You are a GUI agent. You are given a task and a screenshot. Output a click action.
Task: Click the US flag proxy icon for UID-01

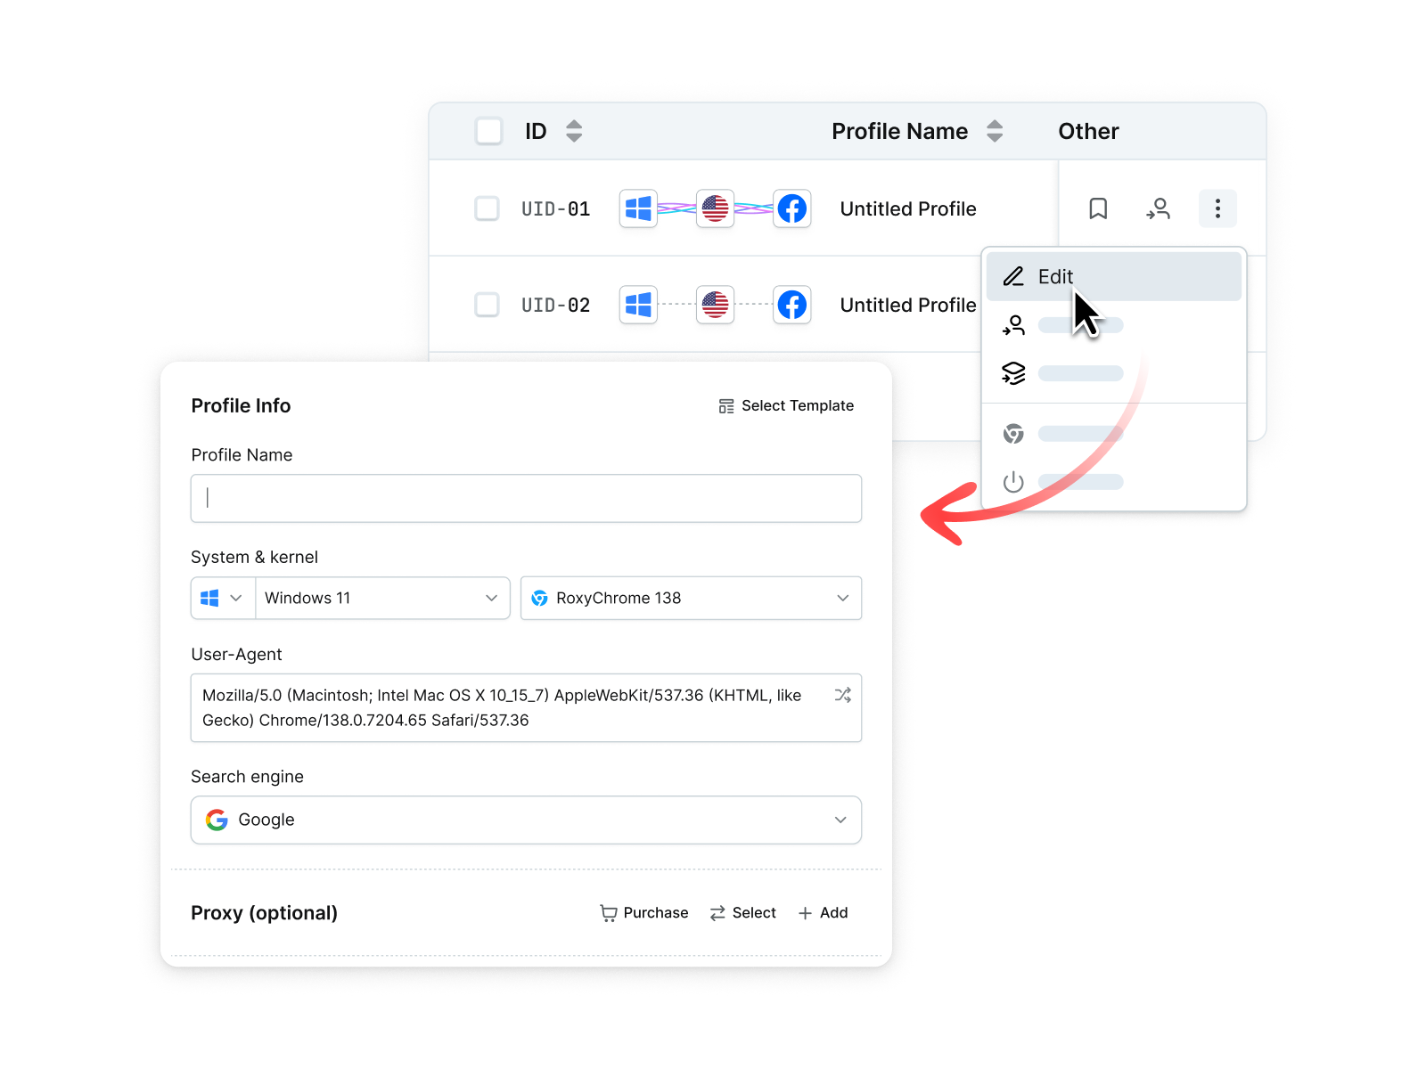coord(715,208)
